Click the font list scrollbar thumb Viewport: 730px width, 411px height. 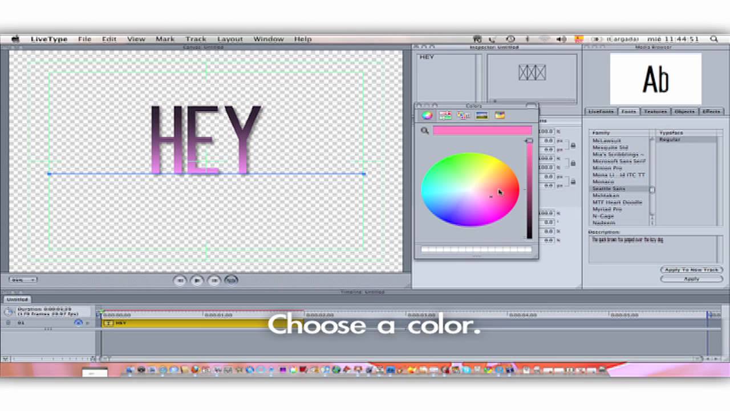652,190
